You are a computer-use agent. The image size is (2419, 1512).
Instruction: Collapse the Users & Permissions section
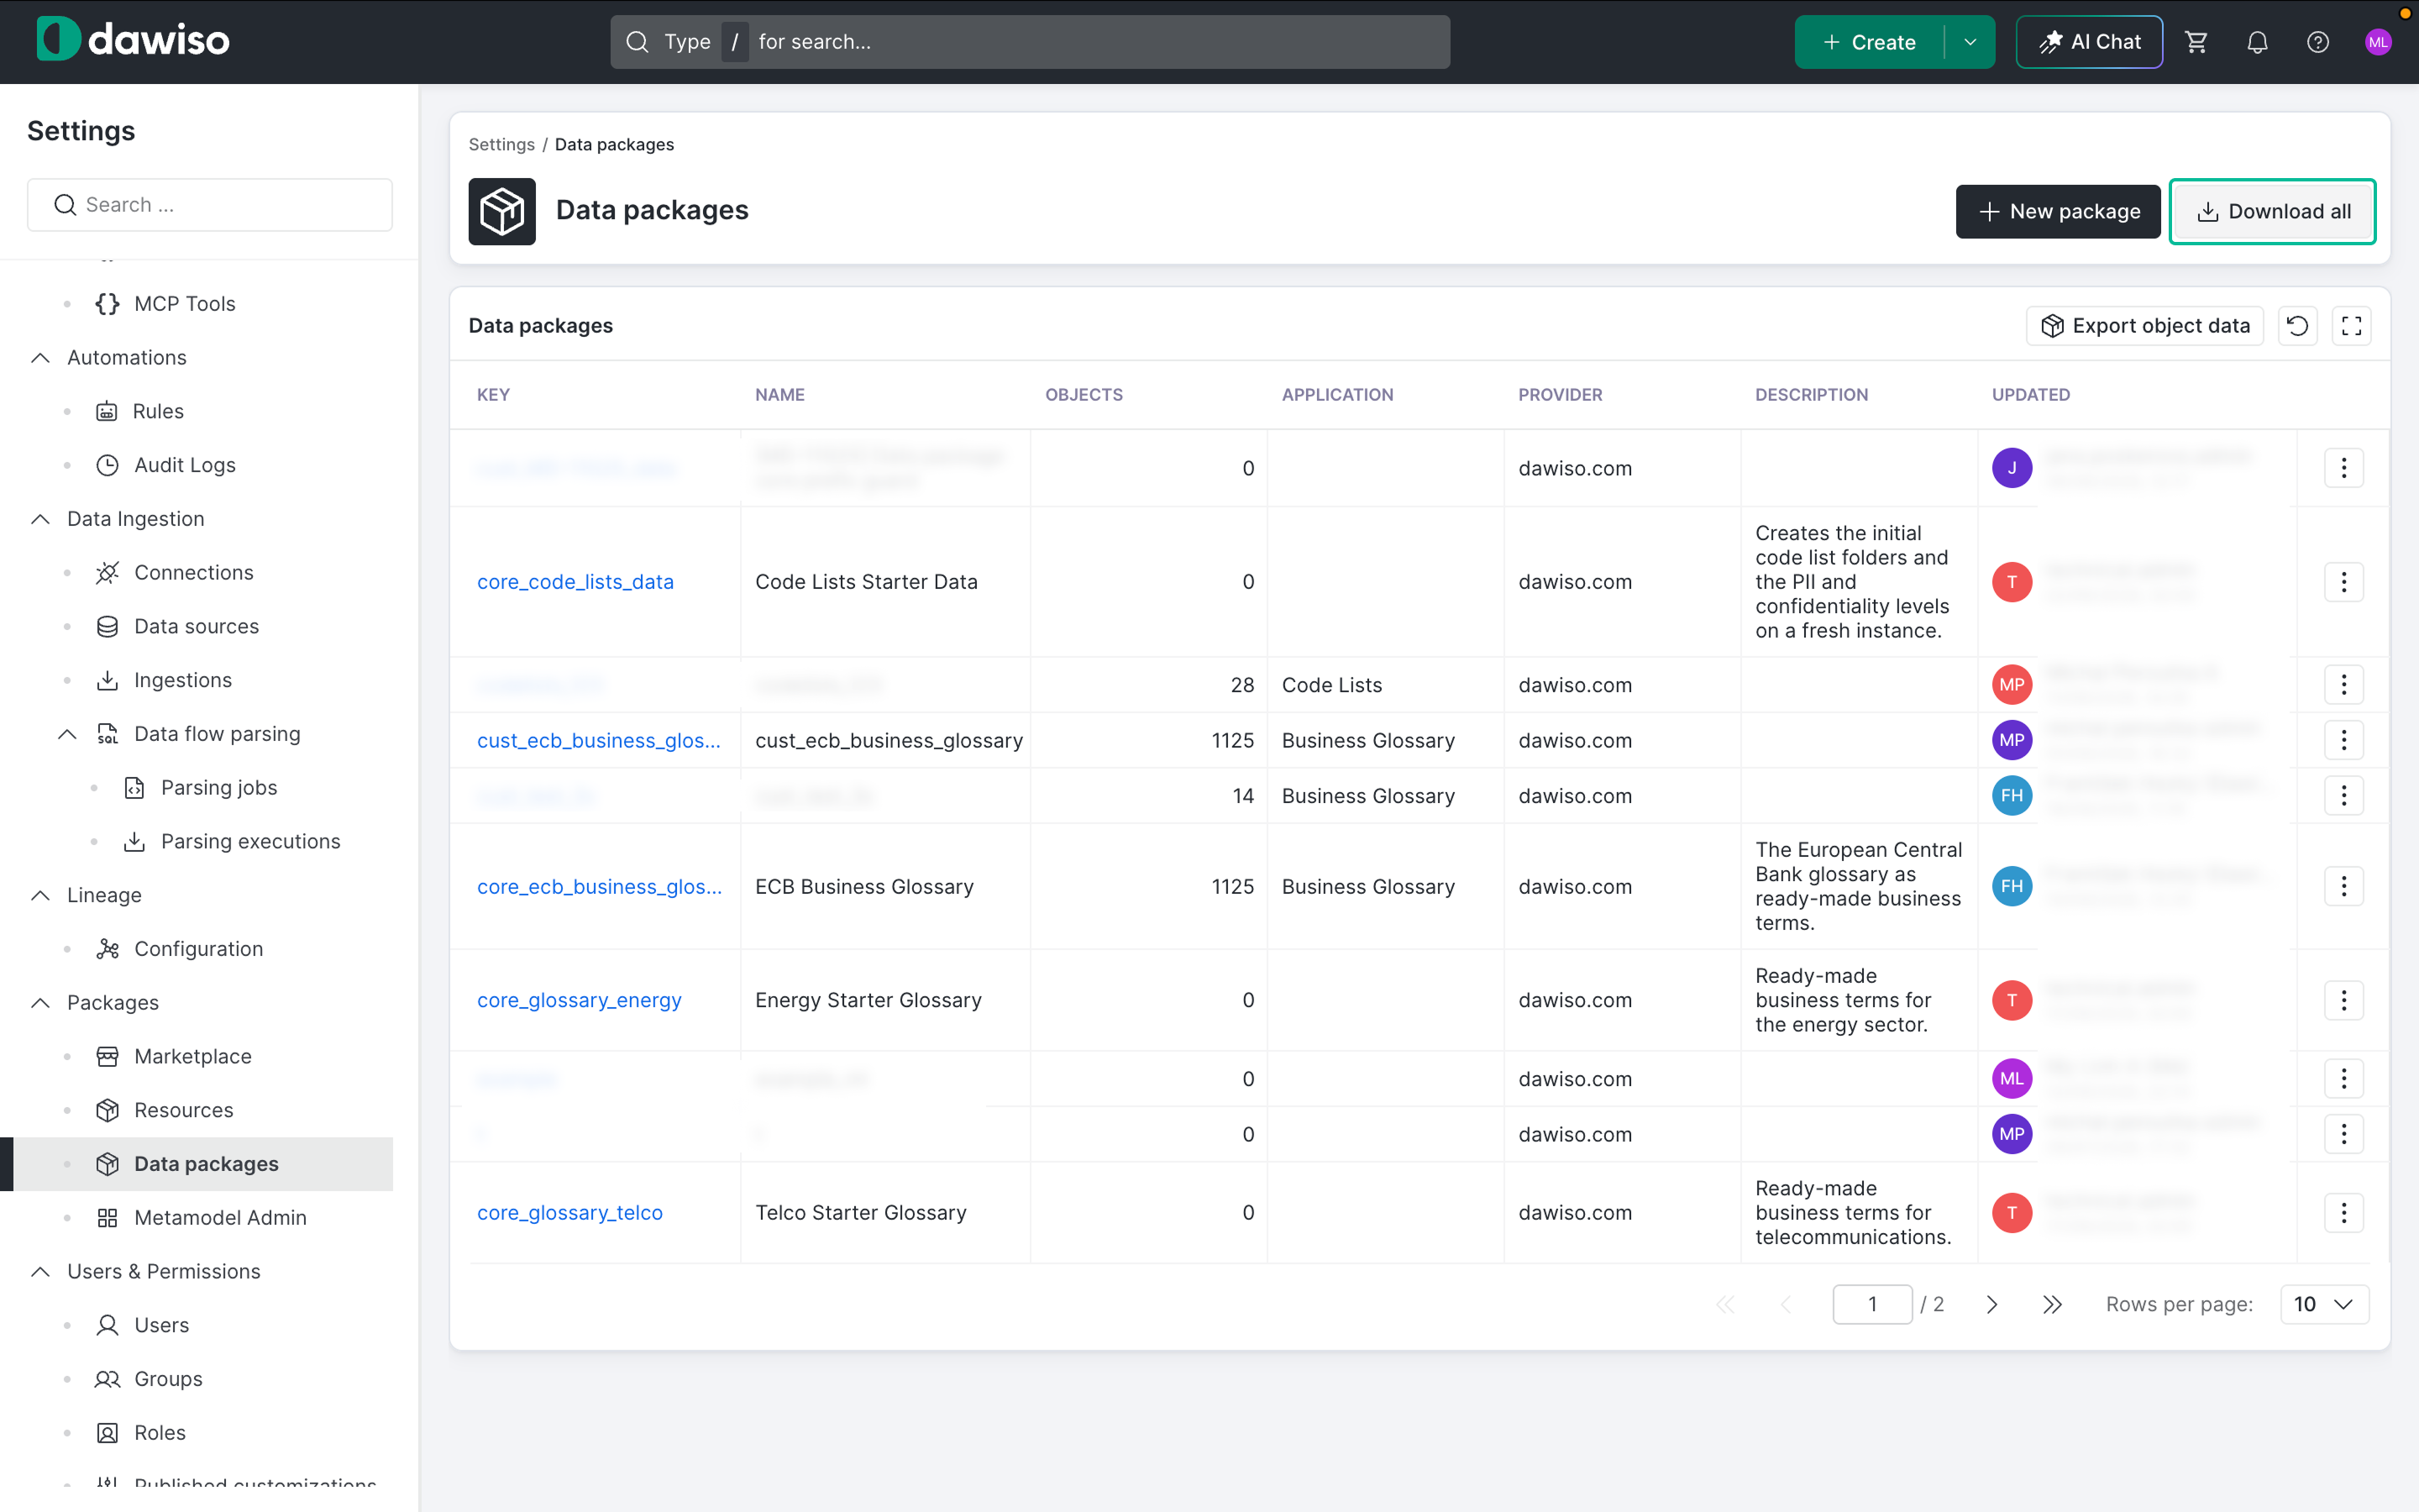pos(40,1272)
